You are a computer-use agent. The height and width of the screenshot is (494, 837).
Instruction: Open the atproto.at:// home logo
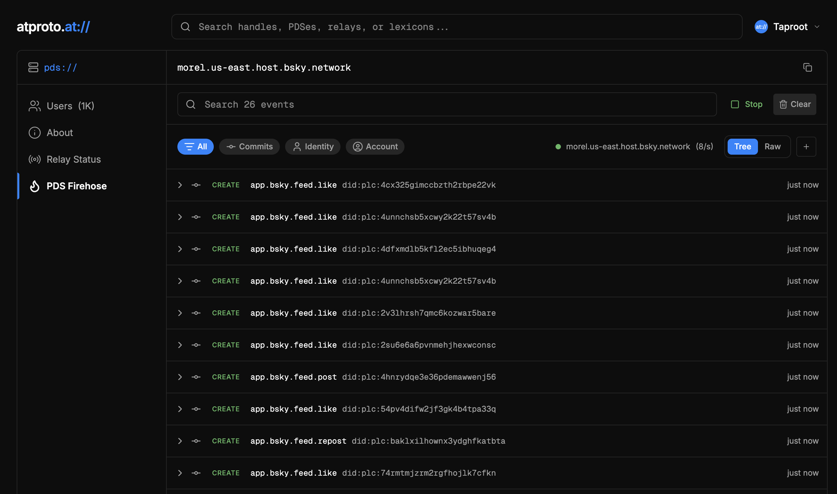pos(53,27)
